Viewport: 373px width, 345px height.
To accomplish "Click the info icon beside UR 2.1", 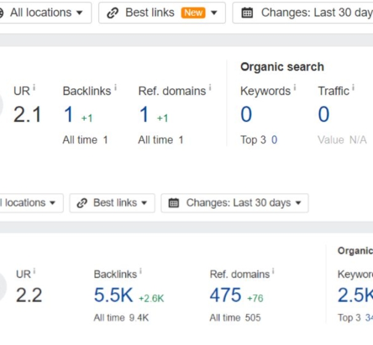I will 34,88.
